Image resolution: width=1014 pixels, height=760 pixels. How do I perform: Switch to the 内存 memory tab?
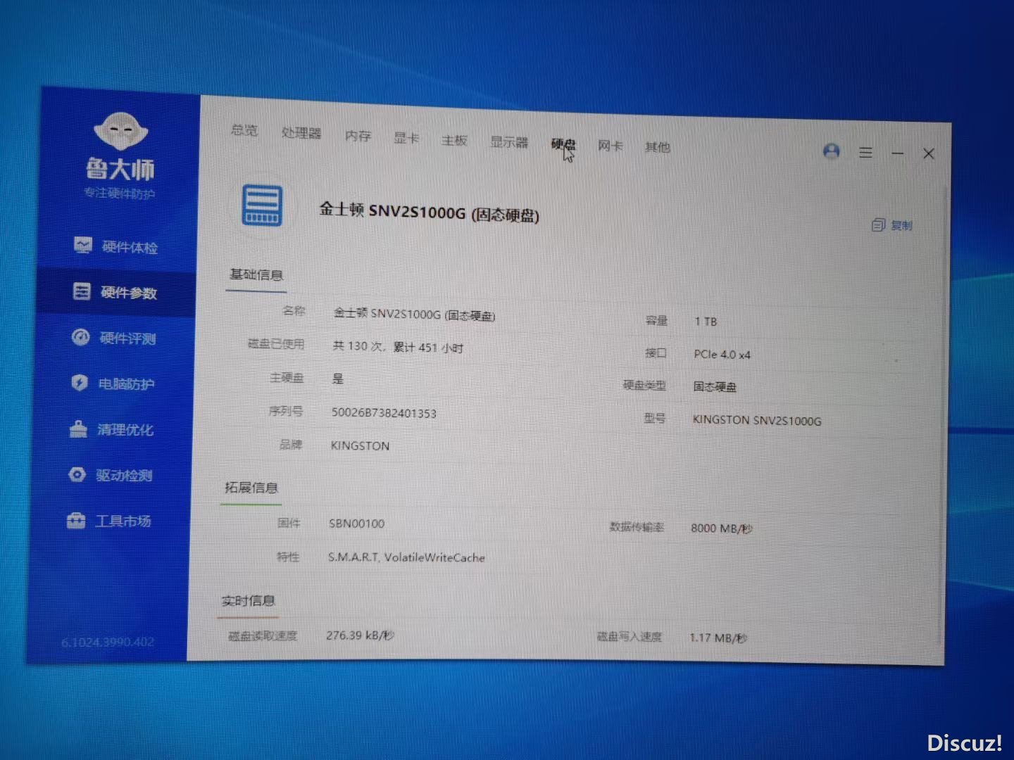tap(358, 136)
